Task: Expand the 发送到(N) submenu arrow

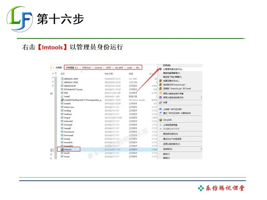Action: (201, 149)
